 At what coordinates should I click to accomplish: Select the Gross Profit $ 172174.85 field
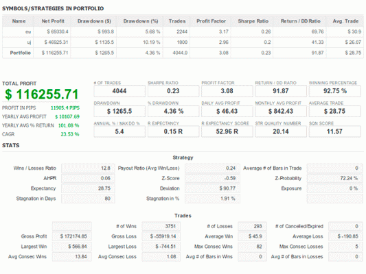click(x=72, y=236)
